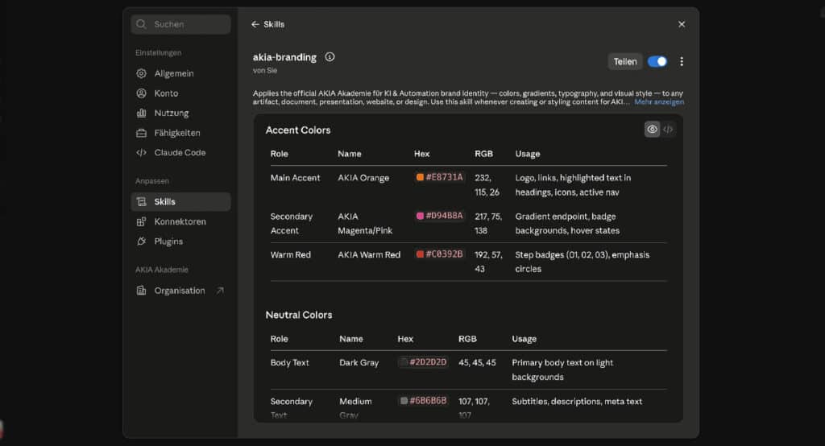Screen dimensions: 825x446
Task: Click the Claude Code brackets icon
Action: tap(141, 152)
